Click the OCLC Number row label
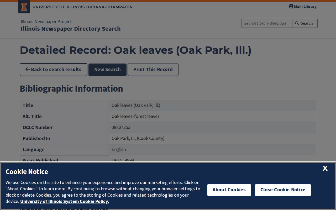 coord(38,128)
